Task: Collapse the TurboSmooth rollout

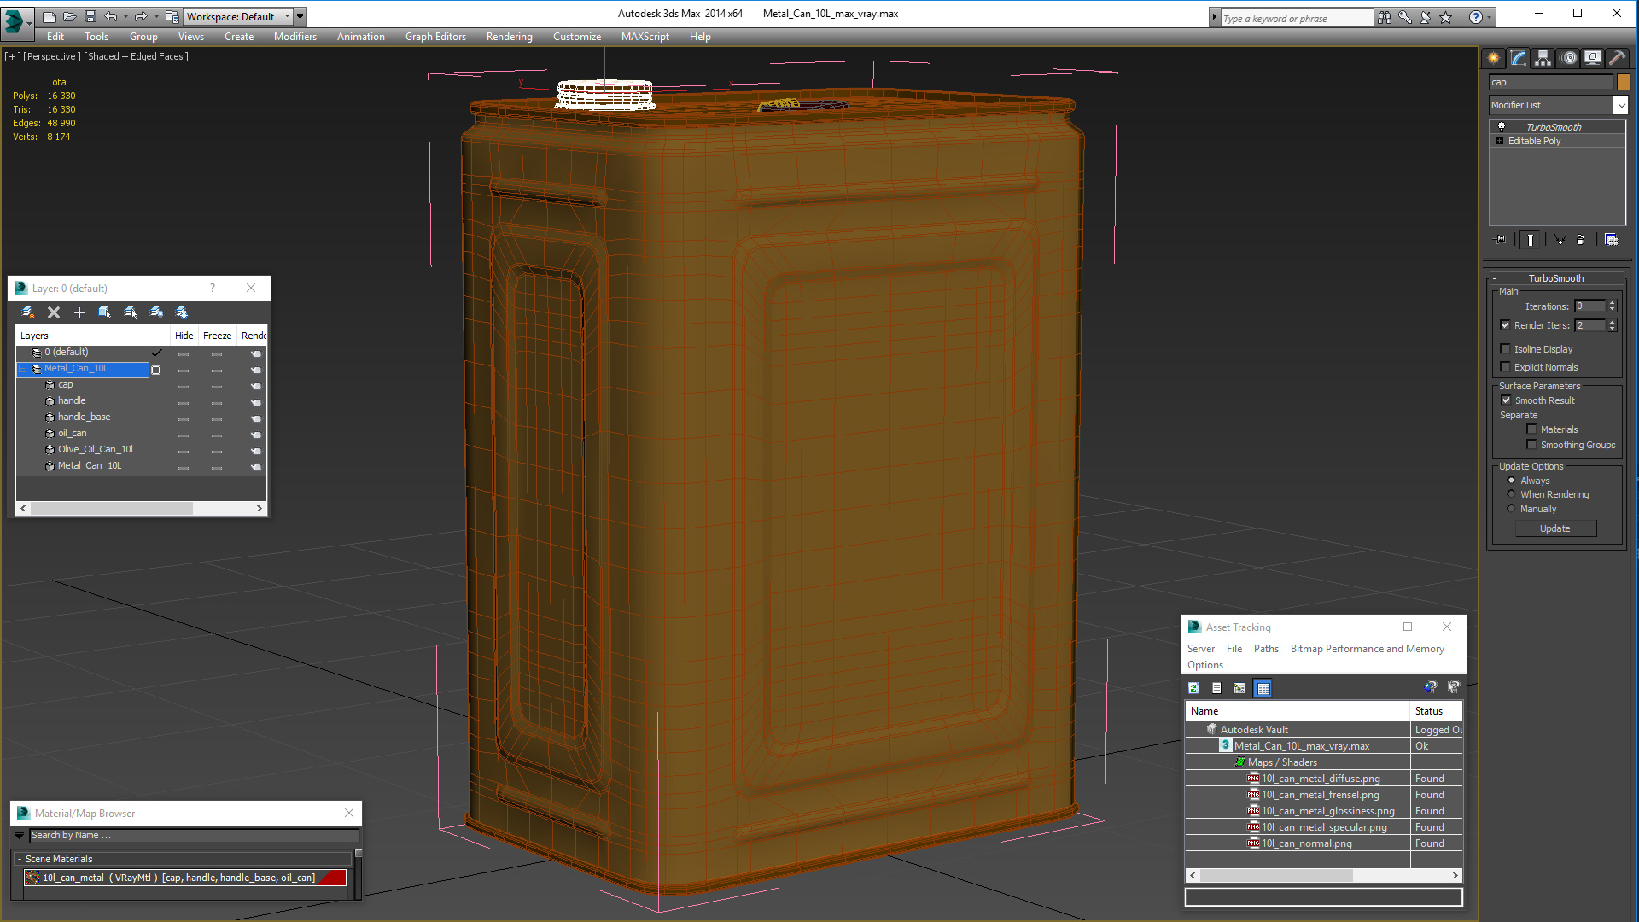Action: pyautogui.click(x=1495, y=279)
